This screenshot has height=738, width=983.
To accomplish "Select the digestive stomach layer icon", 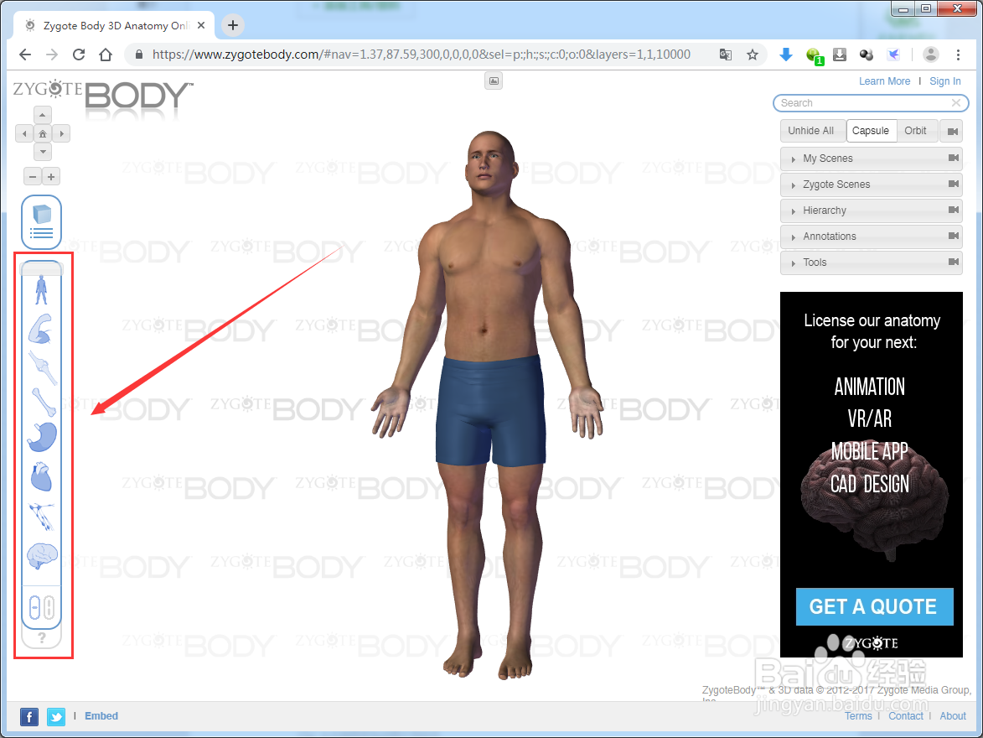I will (x=42, y=438).
